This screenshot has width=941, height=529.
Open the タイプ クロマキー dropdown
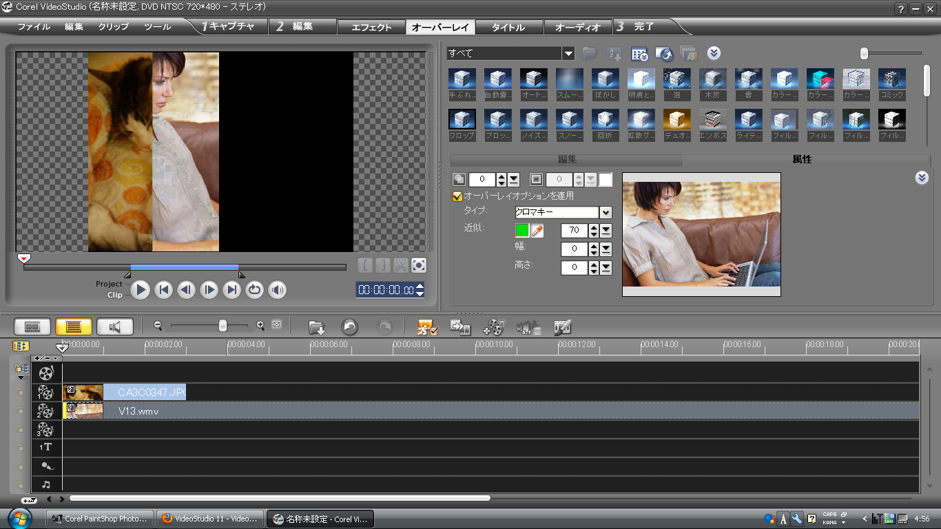[x=606, y=213]
